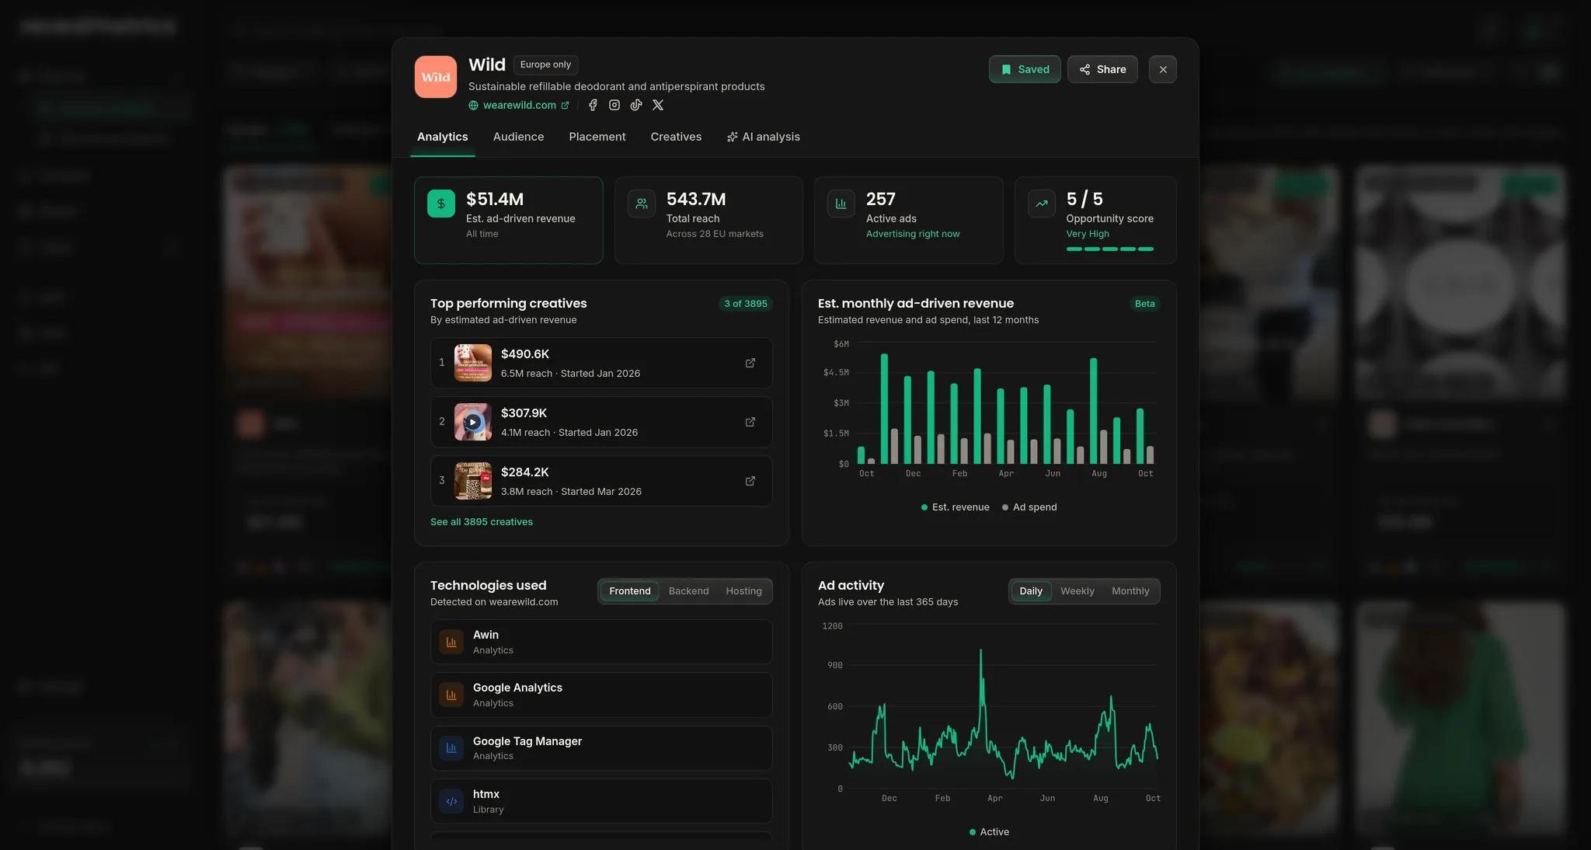The height and width of the screenshot is (850, 1591).
Task: Click the 'Very High' score label
Action: coord(1088,234)
